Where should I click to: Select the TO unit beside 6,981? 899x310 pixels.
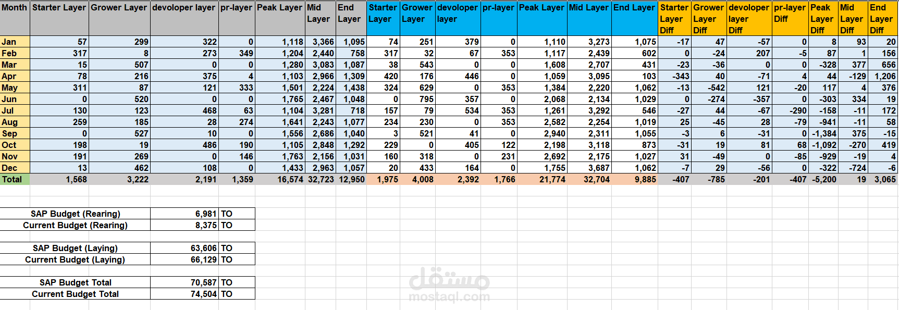coord(237,214)
